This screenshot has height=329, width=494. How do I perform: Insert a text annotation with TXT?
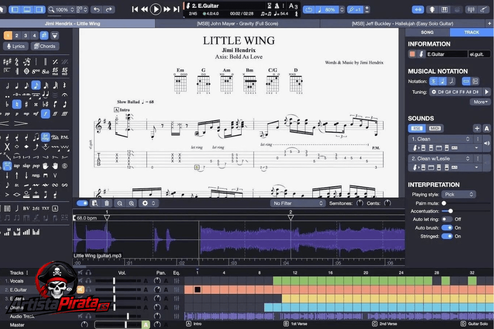[45, 208]
